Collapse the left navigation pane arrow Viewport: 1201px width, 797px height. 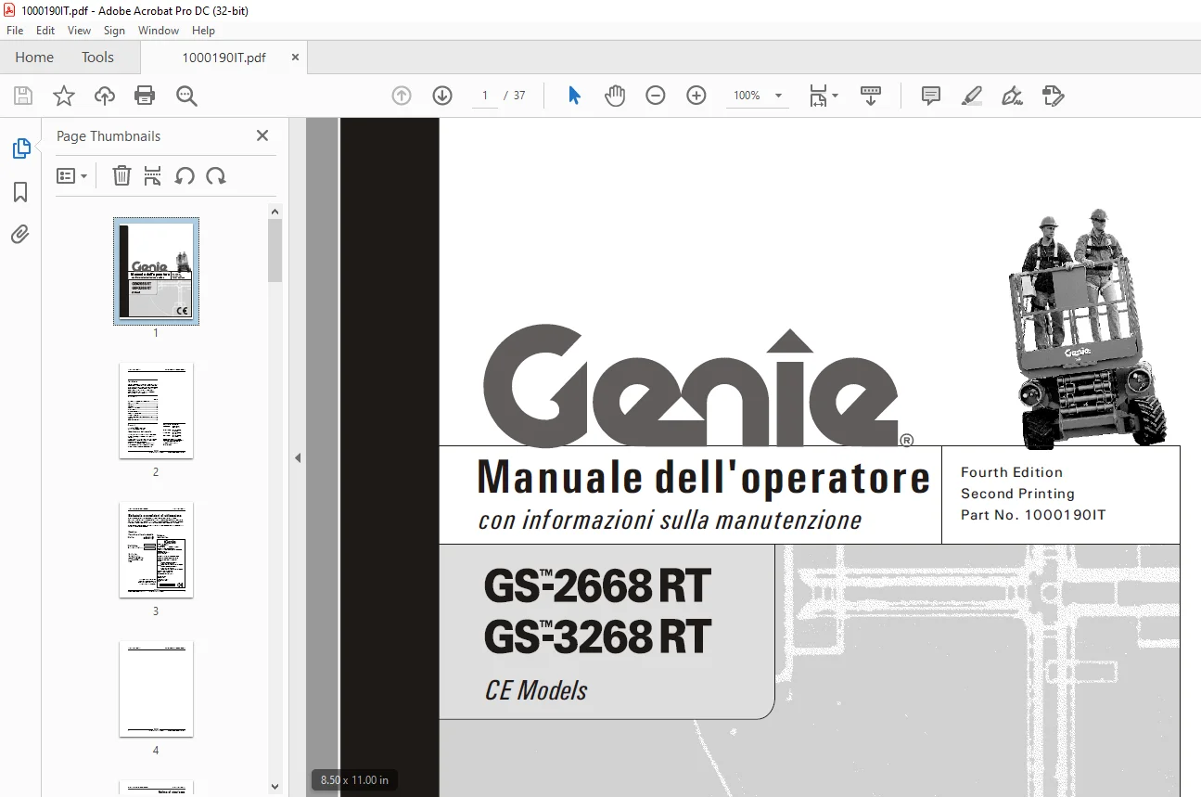[298, 457]
